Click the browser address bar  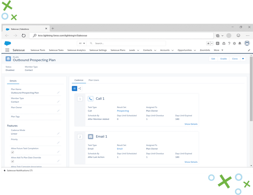point(121,36)
